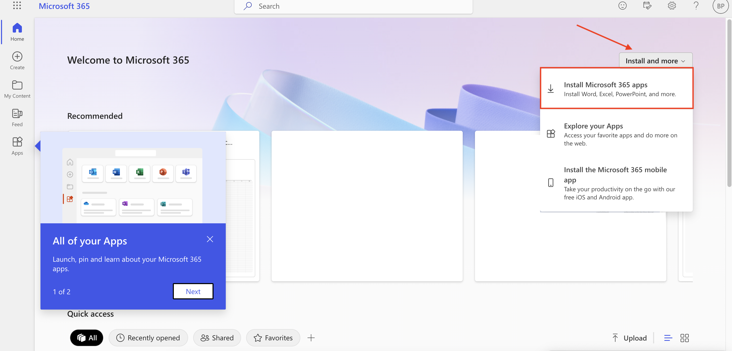The height and width of the screenshot is (351, 732).
Task: Click the mobile phone icon in menu
Action: pos(551,182)
